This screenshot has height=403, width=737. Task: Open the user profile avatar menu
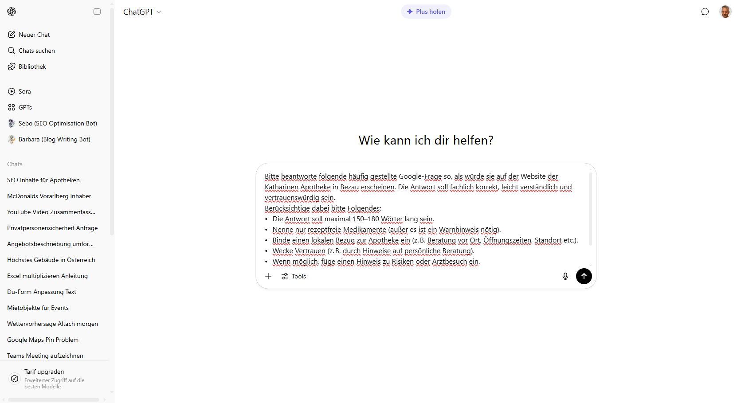pyautogui.click(x=725, y=12)
